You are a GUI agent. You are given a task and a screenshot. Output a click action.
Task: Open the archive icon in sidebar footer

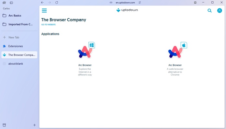pos(4,125)
